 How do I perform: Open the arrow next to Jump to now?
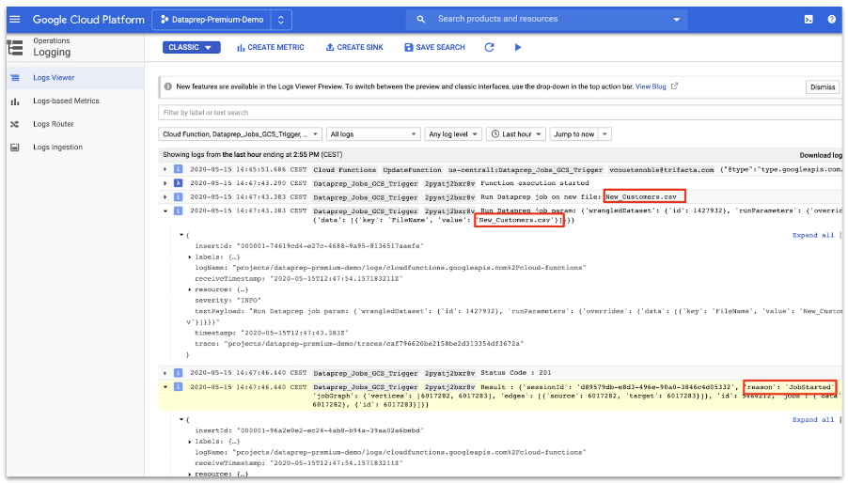pyautogui.click(x=605, y=134)
